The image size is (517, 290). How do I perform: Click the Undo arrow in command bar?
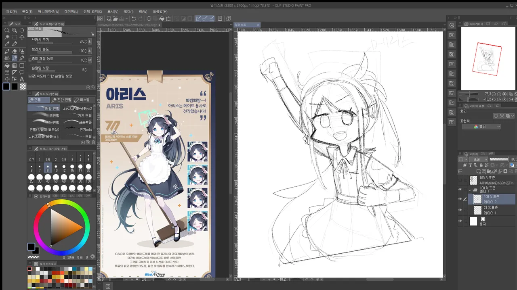[134, 19]
